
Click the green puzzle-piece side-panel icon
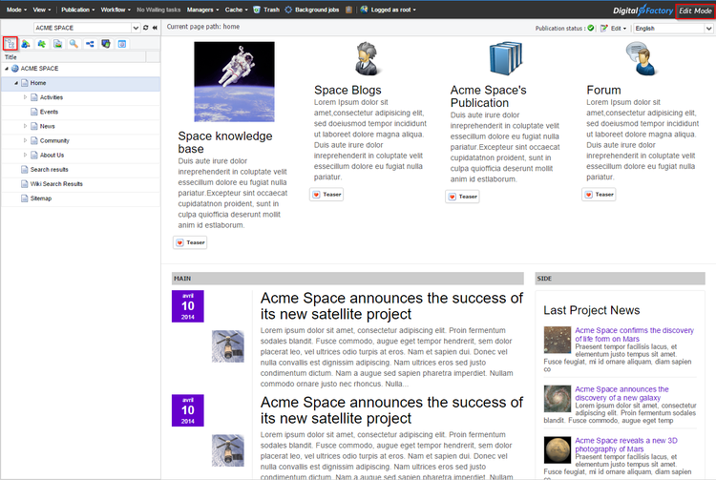(42, 44)
